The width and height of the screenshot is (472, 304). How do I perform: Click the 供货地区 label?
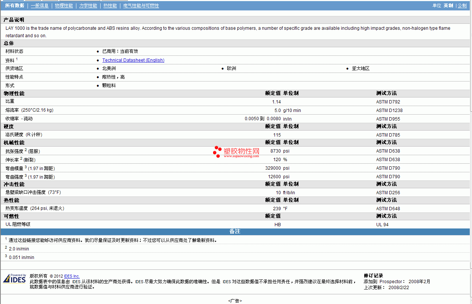14,68
